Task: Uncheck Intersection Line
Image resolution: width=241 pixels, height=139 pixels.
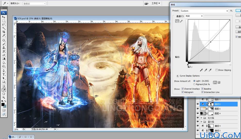Action: [202, 92]
